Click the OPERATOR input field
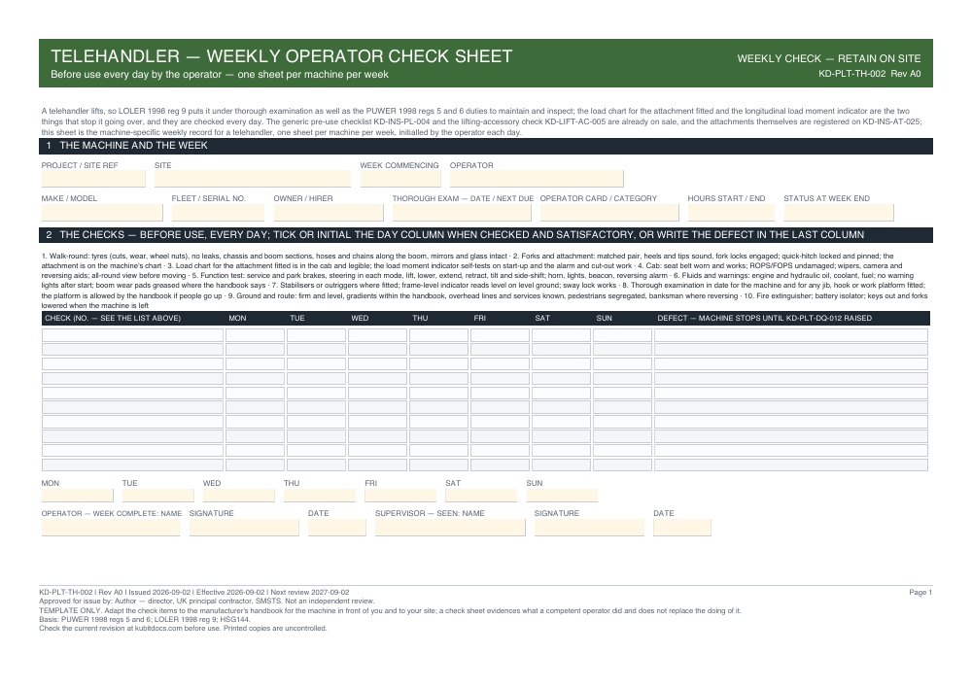The width and height of the screenshot is (972, 688). [537, 179]
